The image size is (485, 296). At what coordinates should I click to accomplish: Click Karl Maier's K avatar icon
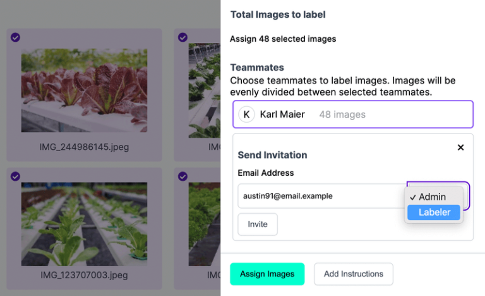coord(247,114)
